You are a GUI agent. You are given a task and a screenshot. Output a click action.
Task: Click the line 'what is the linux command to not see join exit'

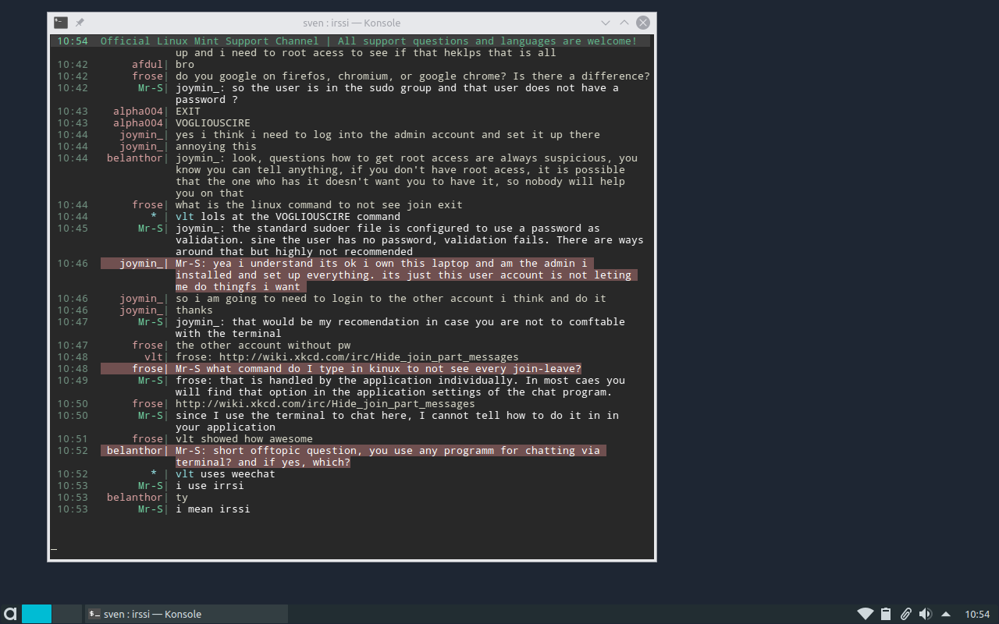[x=319, y=205]
